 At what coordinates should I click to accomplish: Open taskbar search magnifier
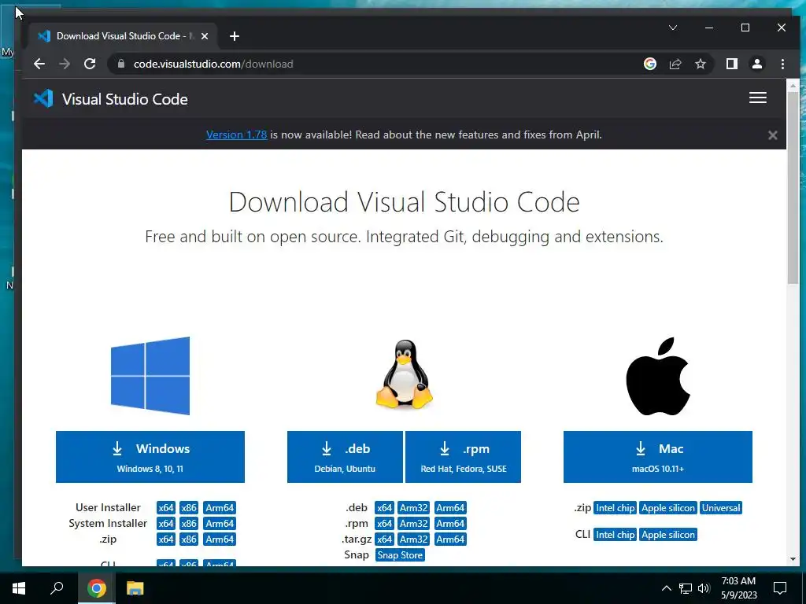pos(57,588)
